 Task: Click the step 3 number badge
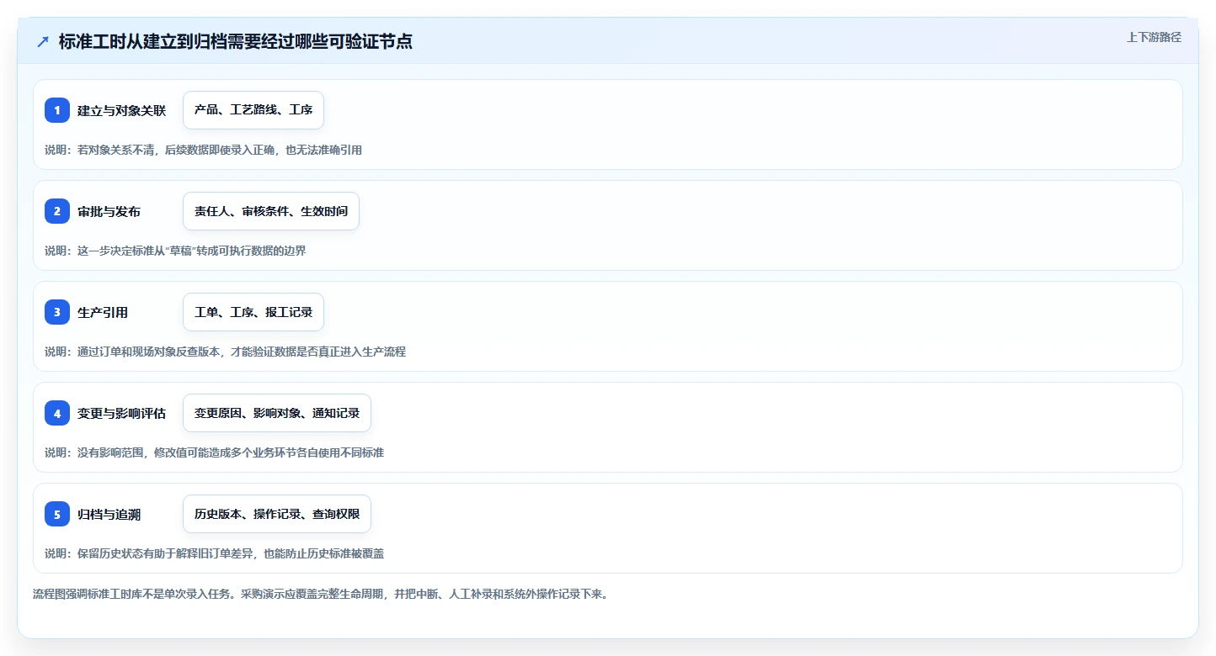[x=57, y=312]
